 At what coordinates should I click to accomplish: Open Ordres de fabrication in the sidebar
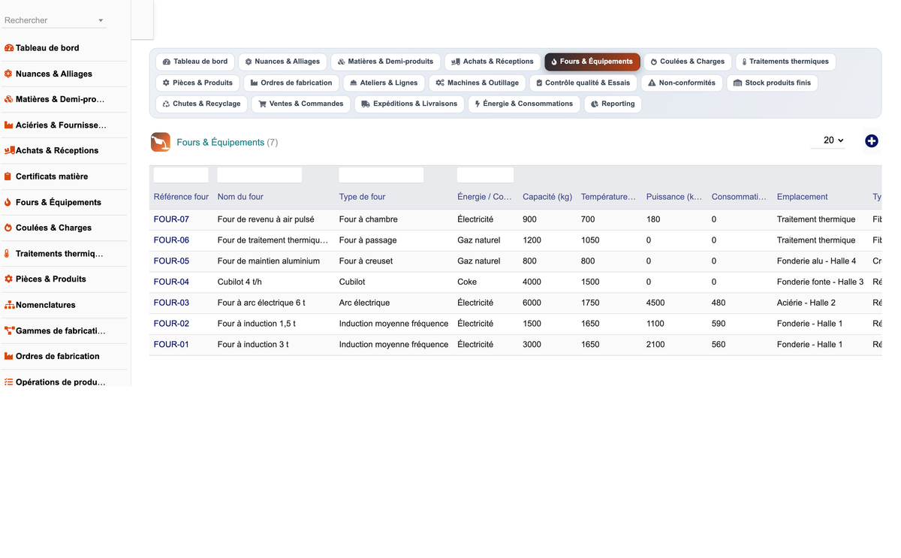click(x=58, y=356)
